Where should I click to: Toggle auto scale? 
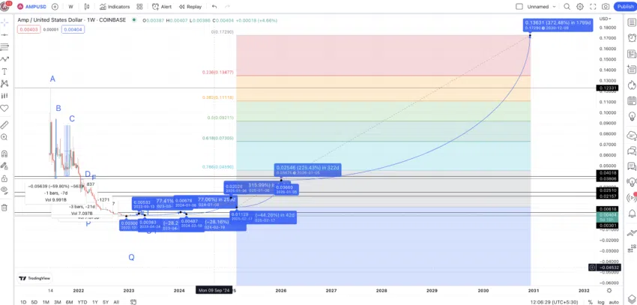(614, 302)
